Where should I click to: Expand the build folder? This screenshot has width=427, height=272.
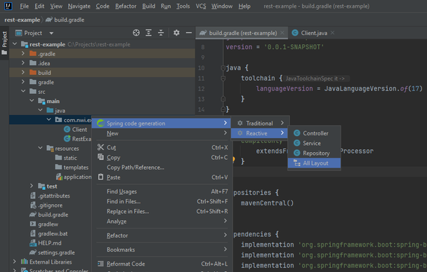pos(23,72)
